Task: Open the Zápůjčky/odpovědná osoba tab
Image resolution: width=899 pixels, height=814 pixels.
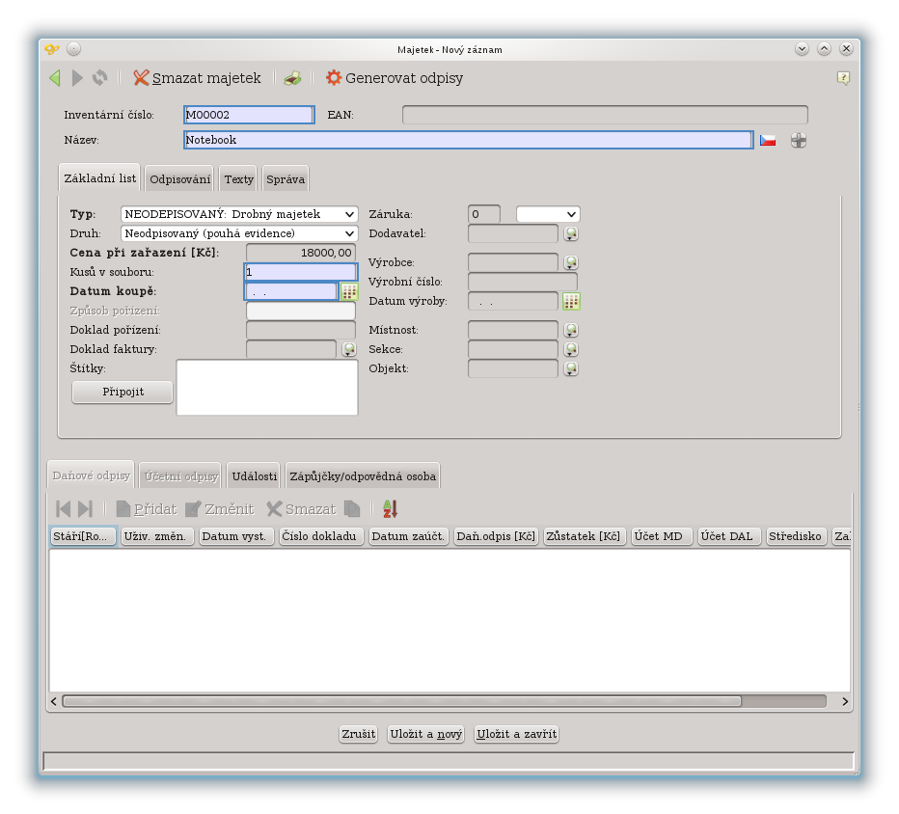Action: tap(362, 475)
